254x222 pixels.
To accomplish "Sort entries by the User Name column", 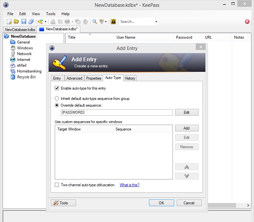I will [144, 37].
